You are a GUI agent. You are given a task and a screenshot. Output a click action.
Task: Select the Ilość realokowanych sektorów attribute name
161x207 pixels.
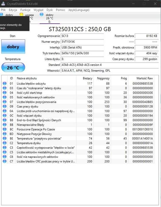click(36, 97)
